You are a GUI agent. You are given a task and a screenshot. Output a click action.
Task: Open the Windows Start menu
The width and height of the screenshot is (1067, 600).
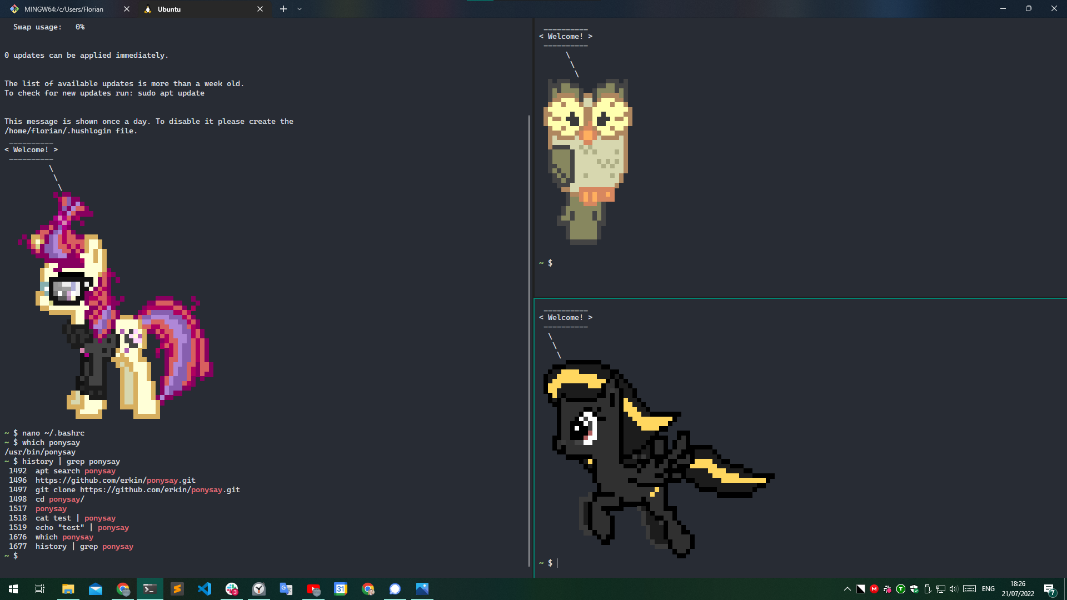[13, 589]
